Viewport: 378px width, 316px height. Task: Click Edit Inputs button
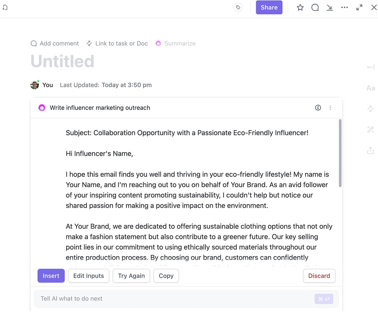(89, 276)
